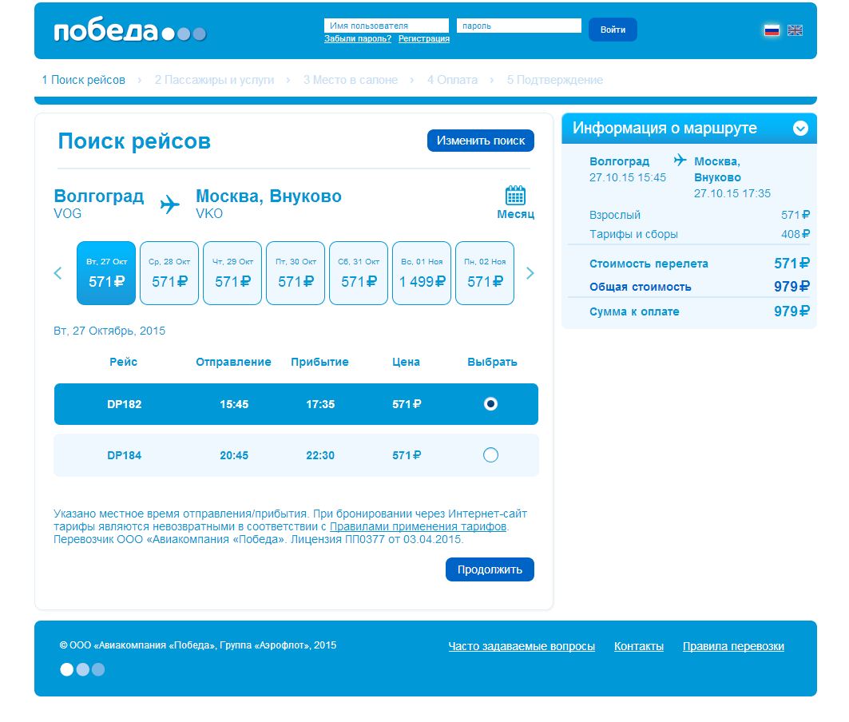
Task: Click the Изменить поиск button
Action: pyautogui.click(x=480, y=141)
